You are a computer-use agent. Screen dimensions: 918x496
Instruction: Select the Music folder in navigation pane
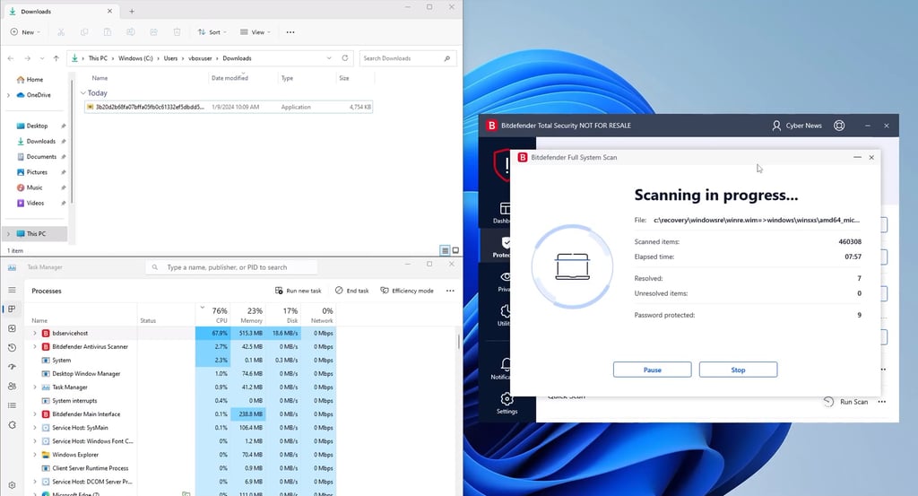coord(34,188)
